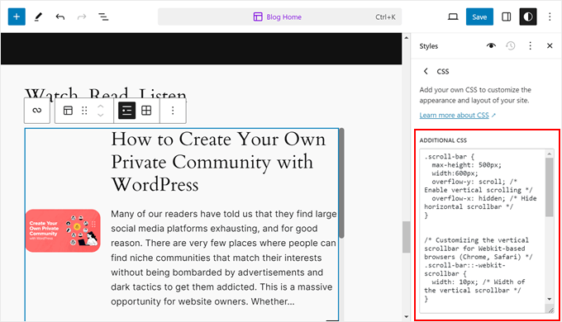Move the block up

pyautogui.click(x=101, y=107)
